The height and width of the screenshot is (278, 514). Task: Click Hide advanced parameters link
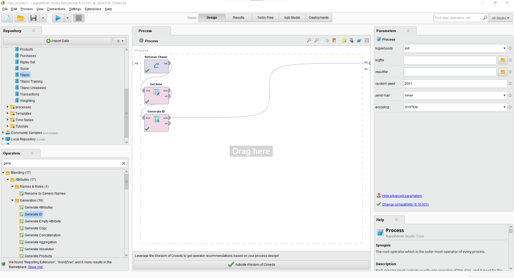(402, 196)
